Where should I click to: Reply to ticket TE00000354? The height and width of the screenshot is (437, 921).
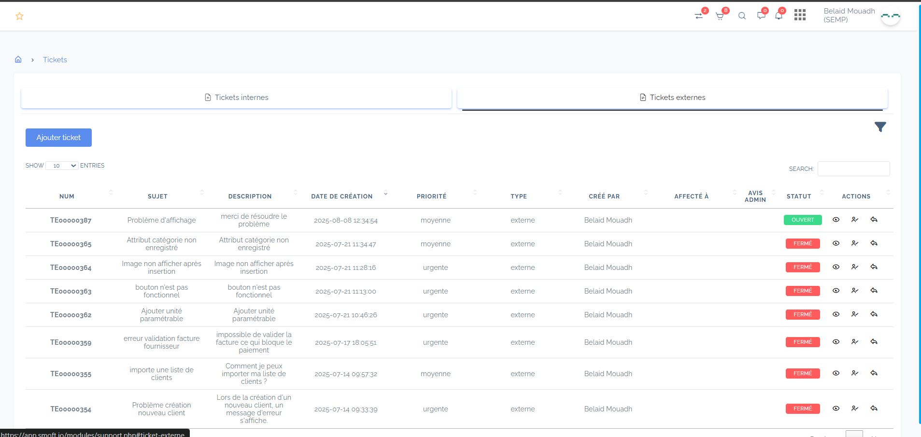click(x=874, y=409)
